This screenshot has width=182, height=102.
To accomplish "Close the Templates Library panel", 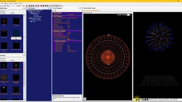I will click(25, 8).
